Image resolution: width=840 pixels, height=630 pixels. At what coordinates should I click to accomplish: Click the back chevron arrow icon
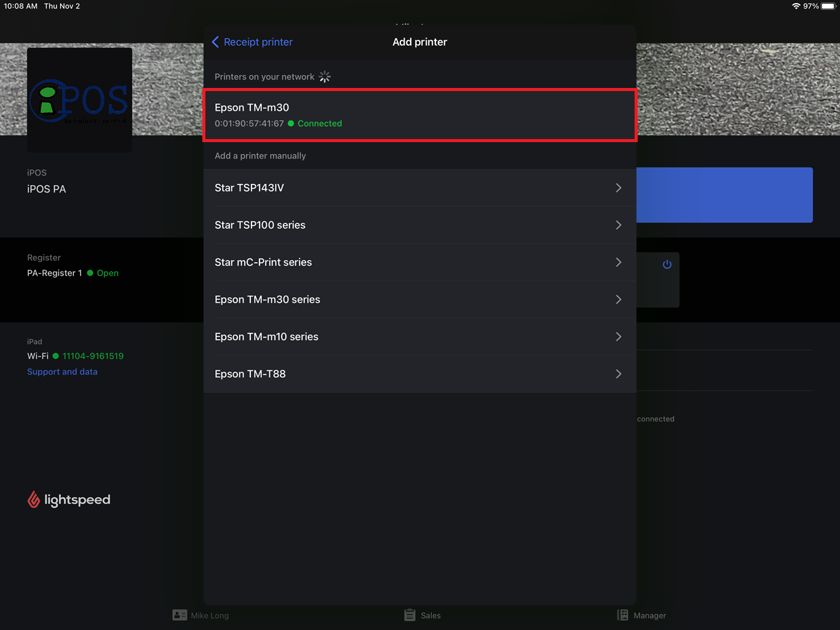point(215,42)
